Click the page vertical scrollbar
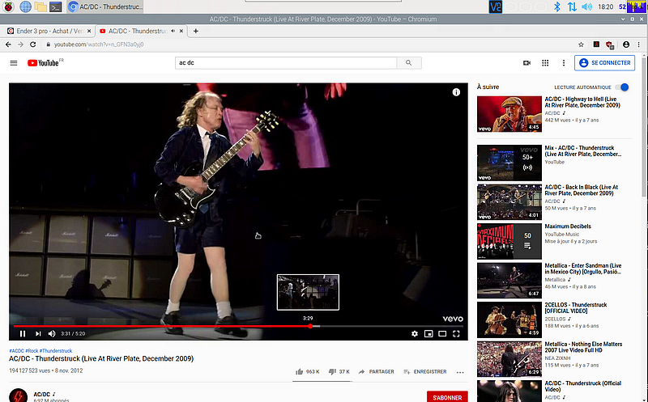The image size is (648, 402). coord(644,128)
